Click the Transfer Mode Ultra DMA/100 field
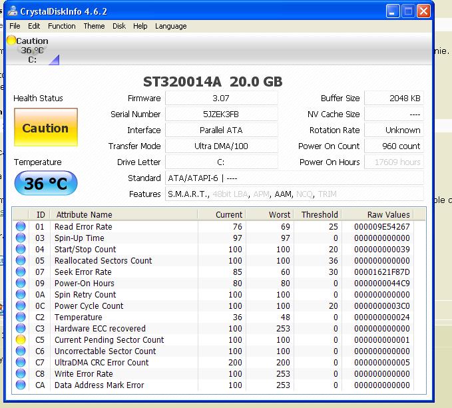Screen dimensions: 452x408 coord(221,146)
